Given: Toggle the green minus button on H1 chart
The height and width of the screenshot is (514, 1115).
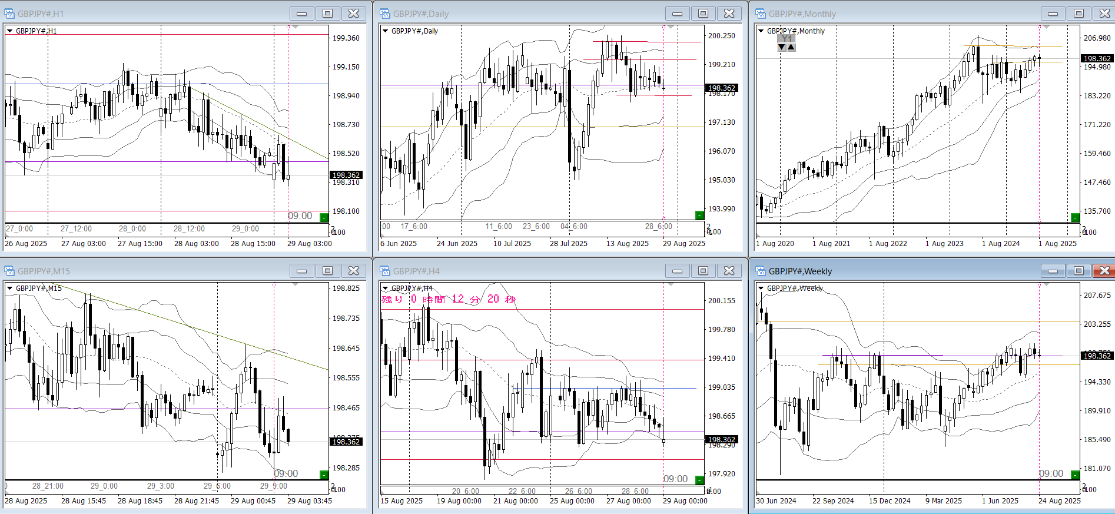Looking at the screenshot, I should click(324, 218).
